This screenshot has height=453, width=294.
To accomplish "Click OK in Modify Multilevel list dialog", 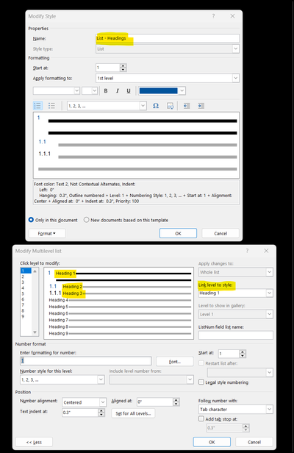I will 212,442.
